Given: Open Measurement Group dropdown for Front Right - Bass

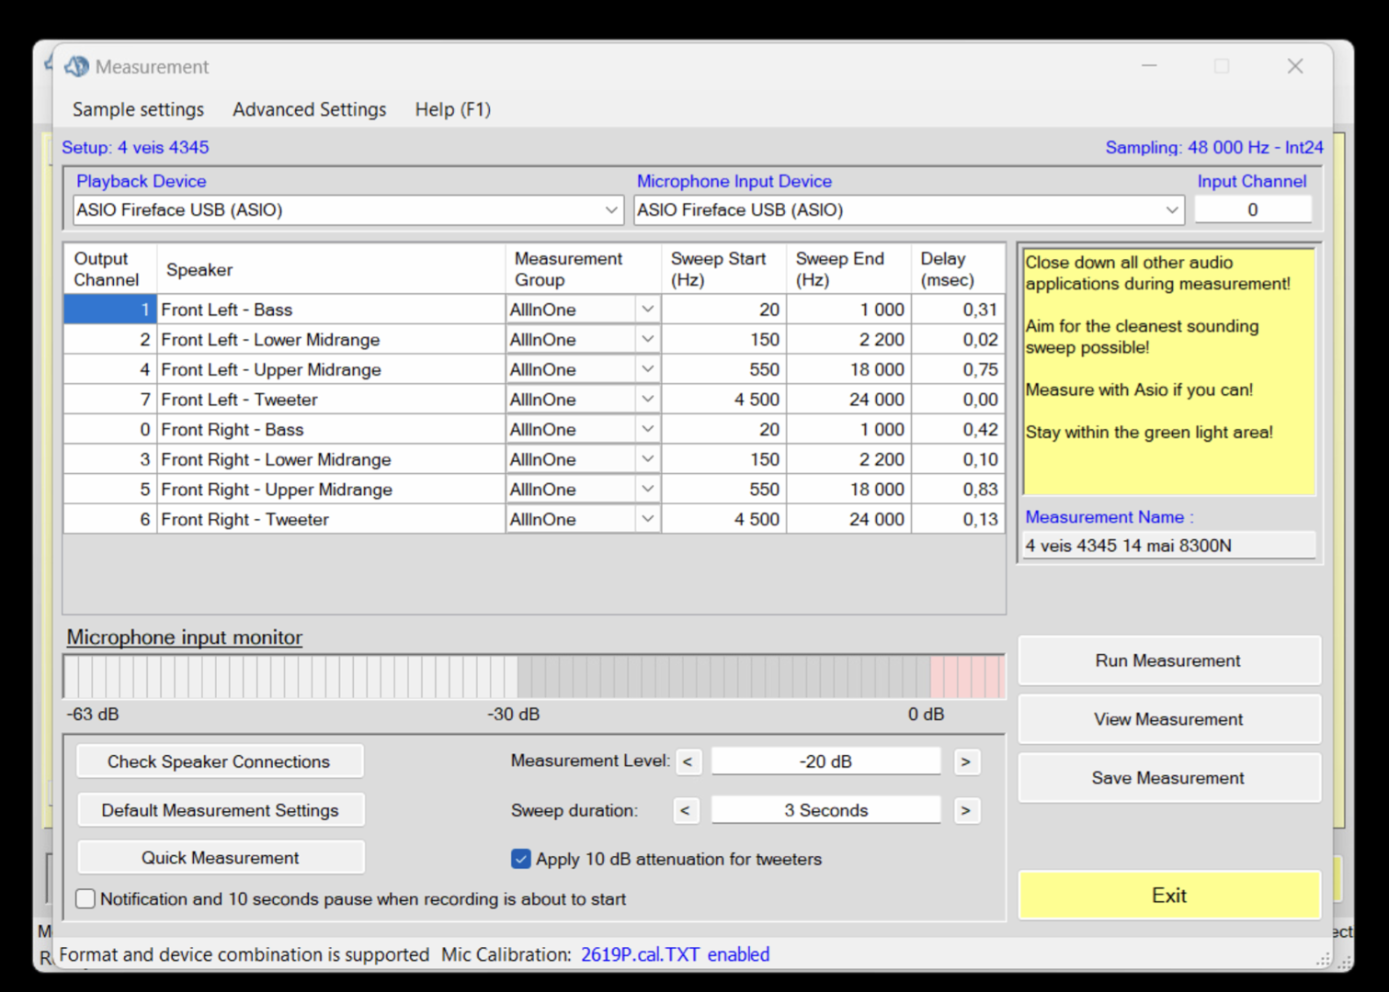Looking at the screenshot, I should point(647,430).
